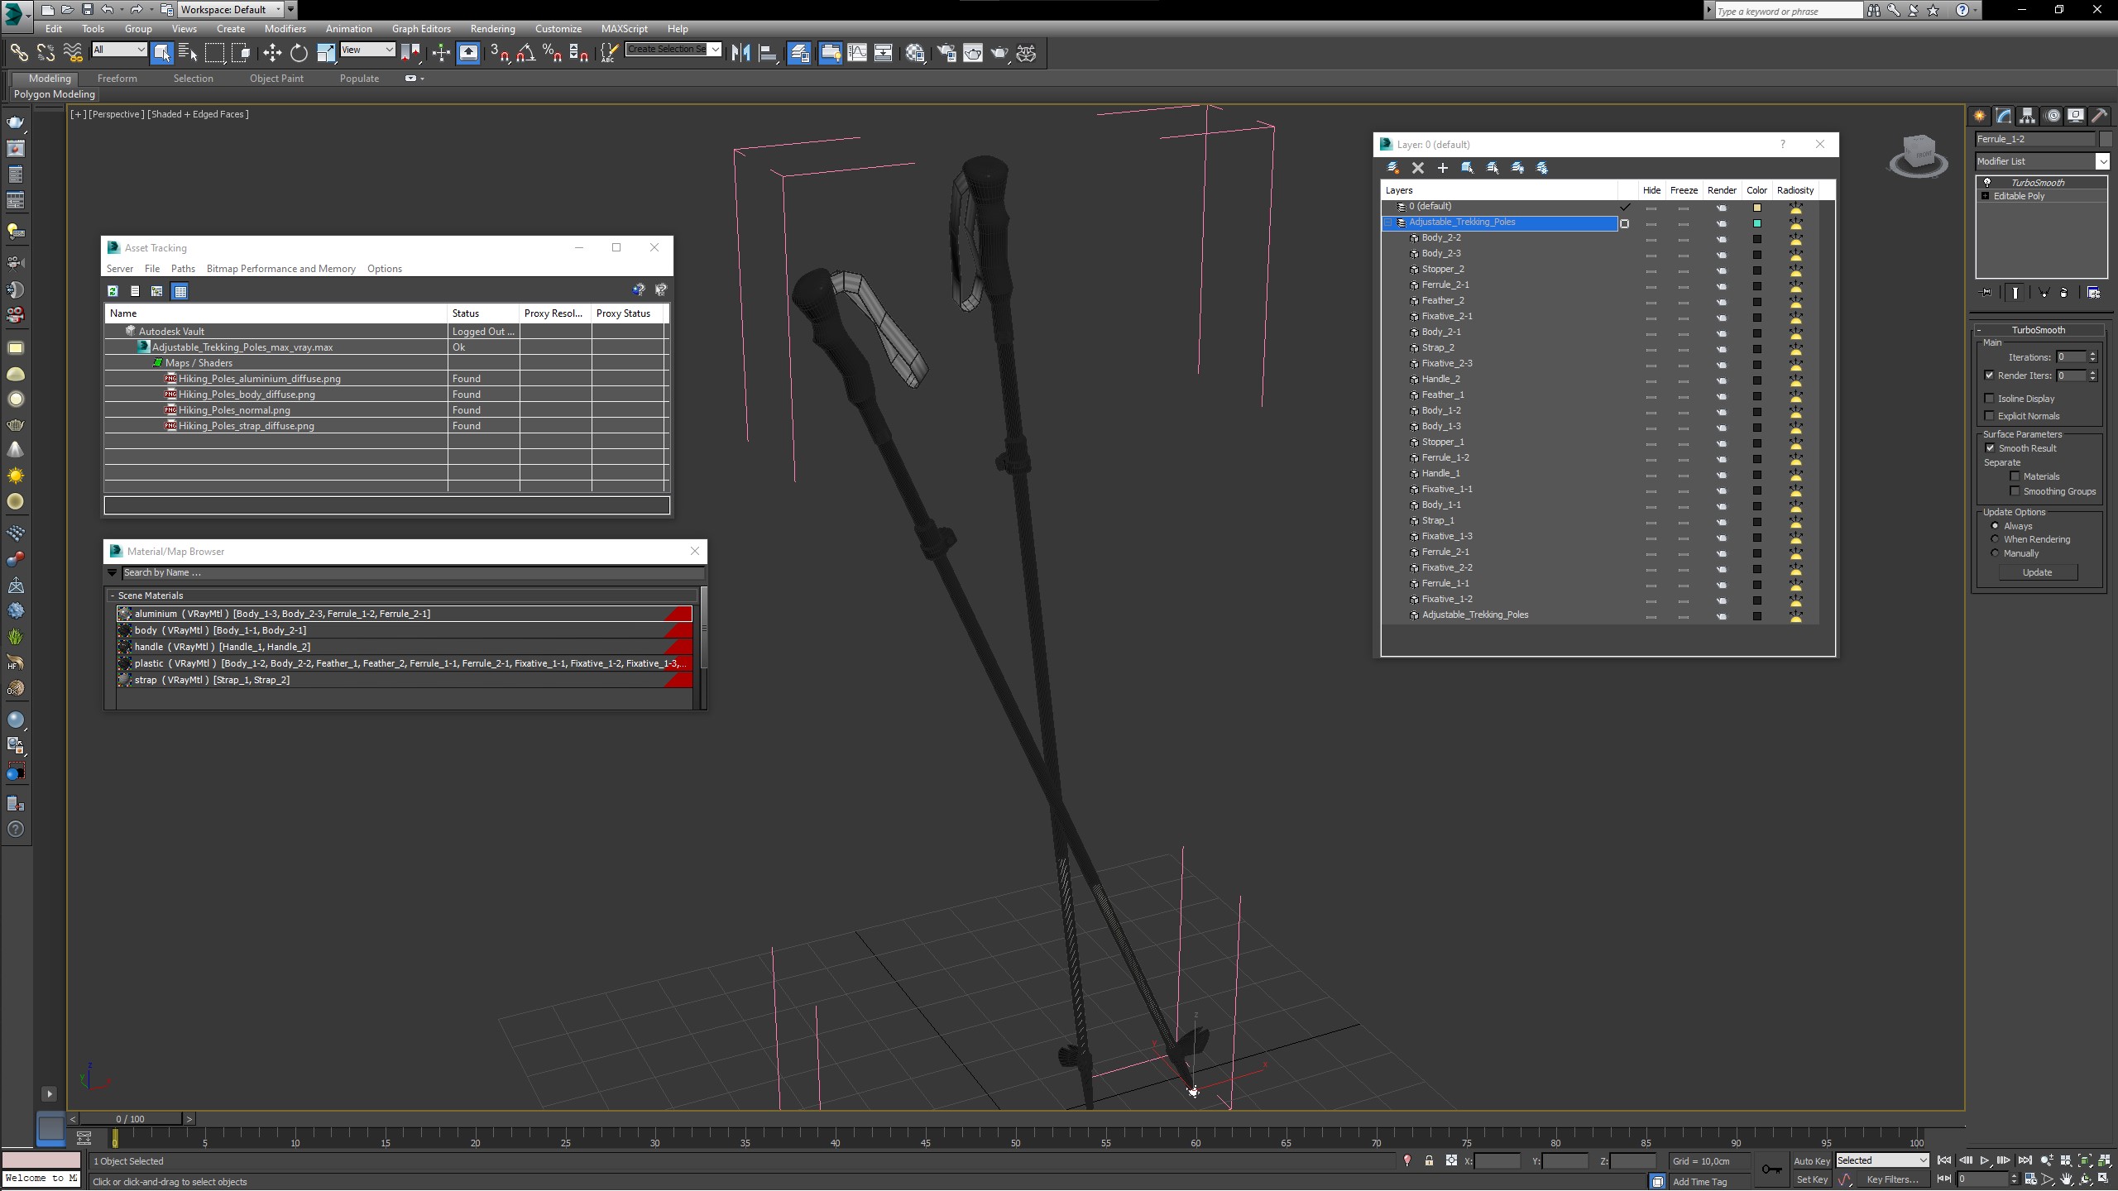Open the Workspace: Default dropdown

click(231, 10)
